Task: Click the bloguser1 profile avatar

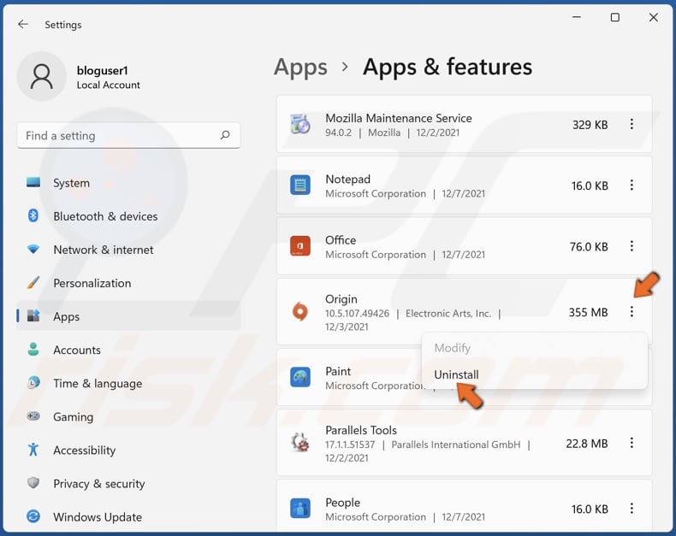Action: (42, 77)
